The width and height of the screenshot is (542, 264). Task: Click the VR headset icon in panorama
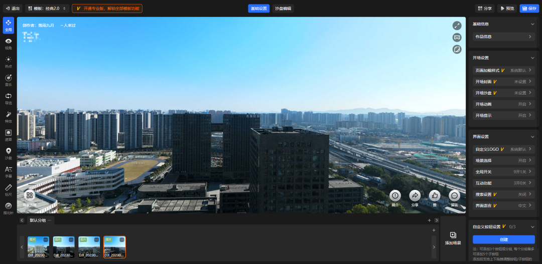(457, 37)
